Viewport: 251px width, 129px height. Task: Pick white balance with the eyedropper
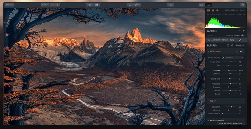coord(223,58)
